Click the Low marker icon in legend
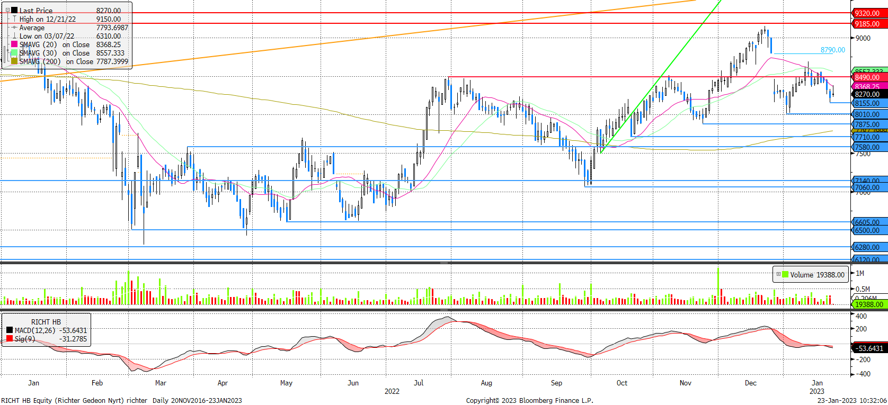The image size is (888, 405). (14, 36)
